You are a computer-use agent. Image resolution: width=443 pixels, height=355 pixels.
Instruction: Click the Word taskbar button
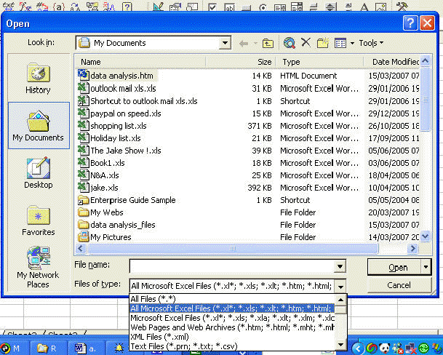coord(86,348)
